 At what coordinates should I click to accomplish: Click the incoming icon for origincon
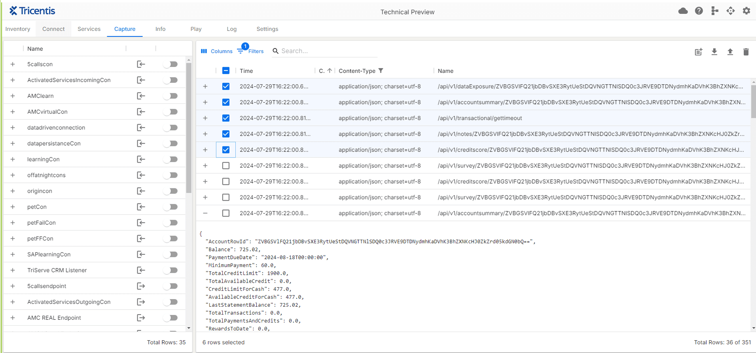pos(141,191)
